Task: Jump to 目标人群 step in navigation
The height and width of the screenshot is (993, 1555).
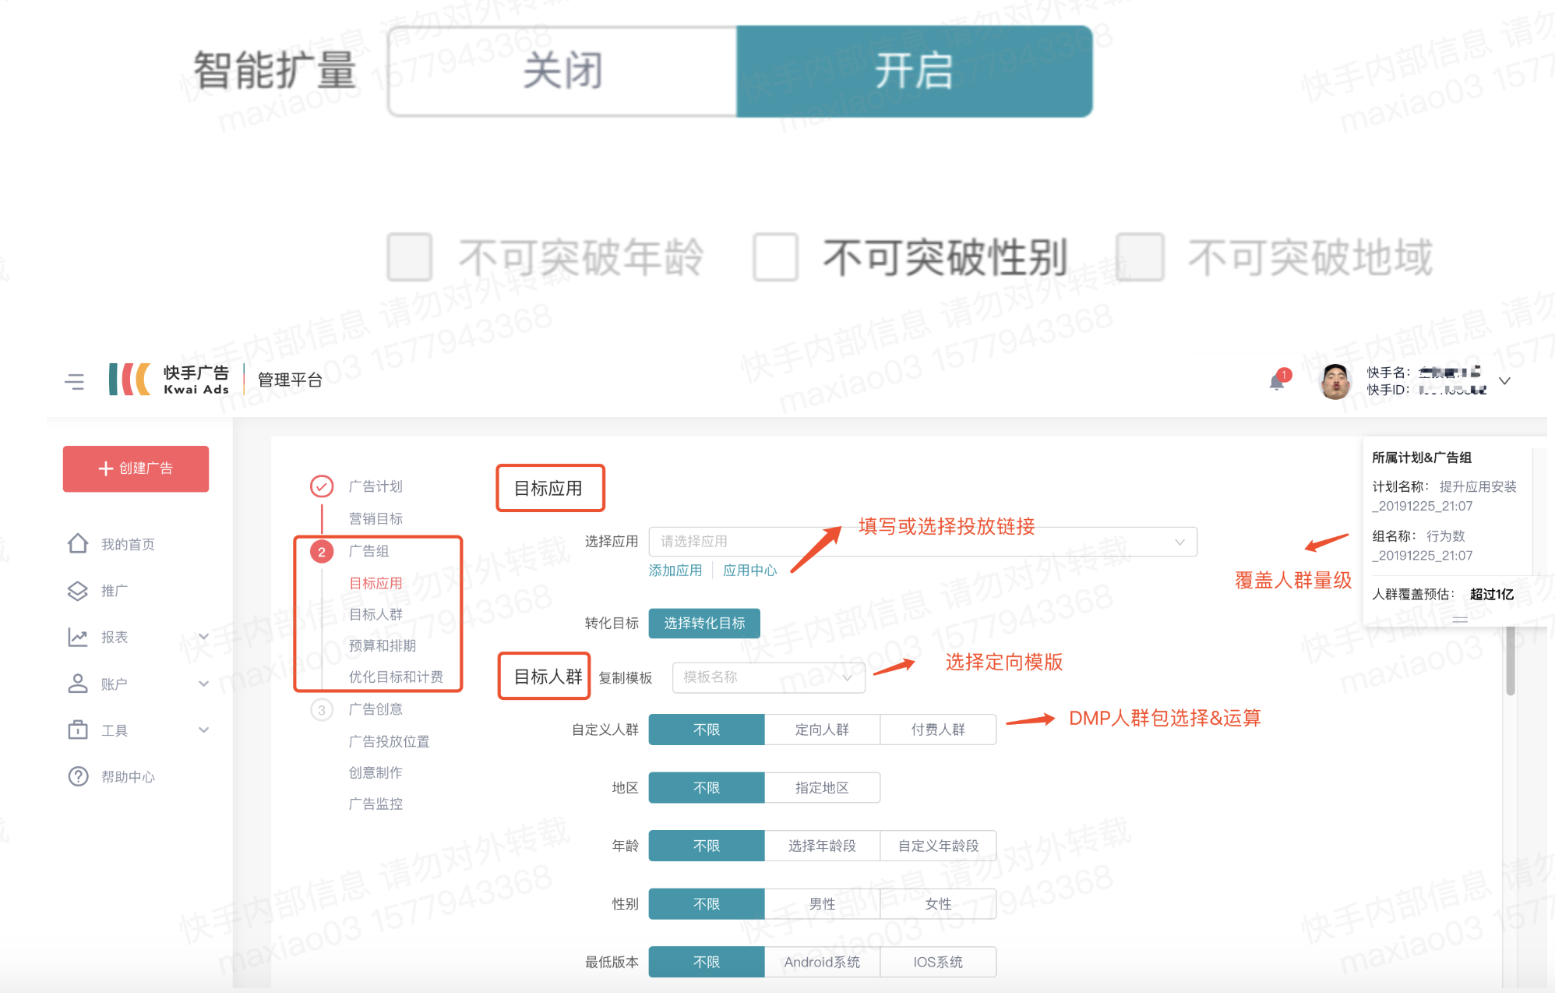Action: [376, 614]
